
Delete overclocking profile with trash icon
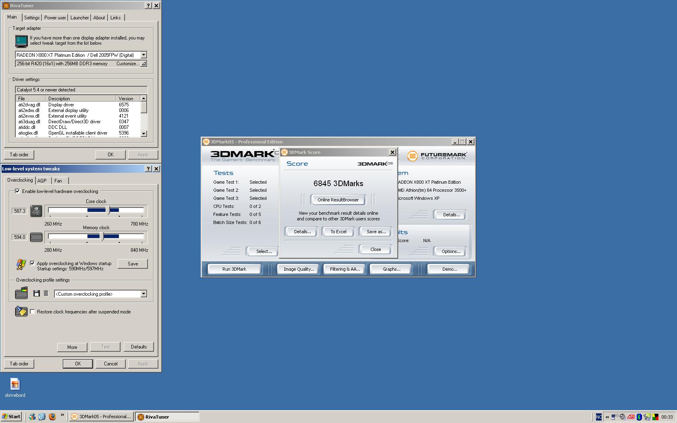tap(46, 293)
